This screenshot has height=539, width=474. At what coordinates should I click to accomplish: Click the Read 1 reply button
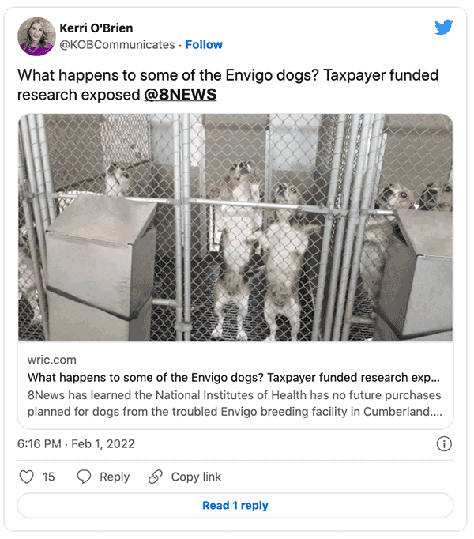pyautogui.click(x=235, y=505)
